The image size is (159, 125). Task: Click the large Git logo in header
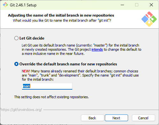pyautogui.click(x=149, y=19)
